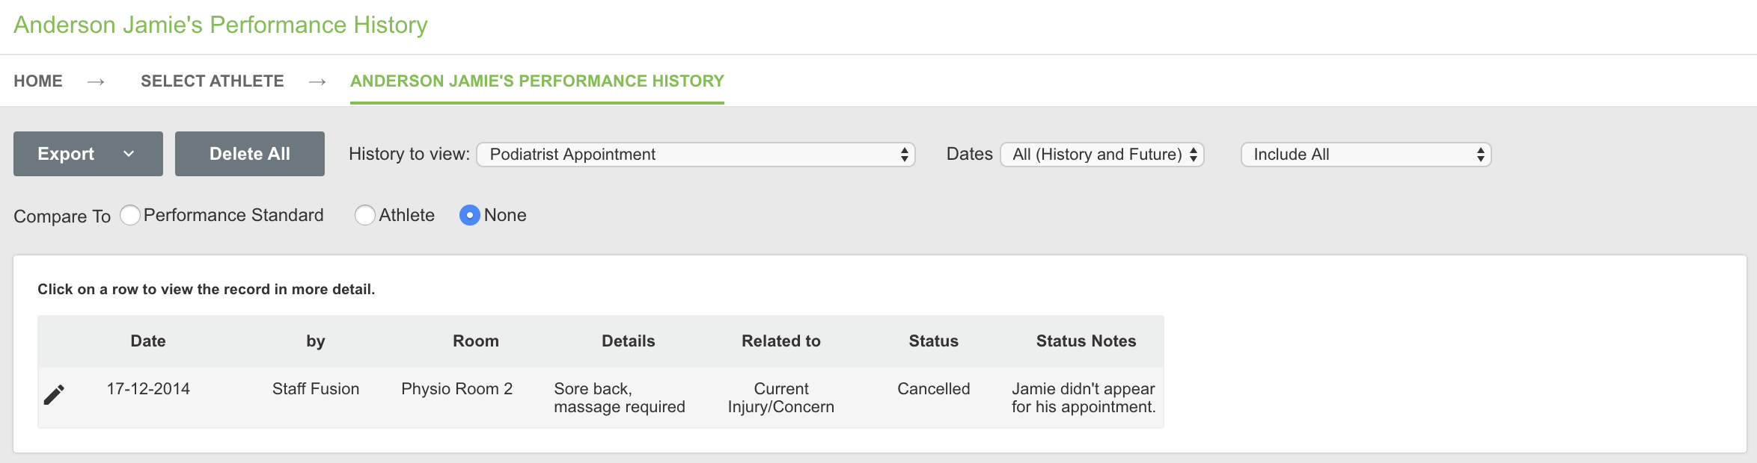Go to the Home breadcrumb
This screenshot has width=1757, height=463.
tap(38, 81)
